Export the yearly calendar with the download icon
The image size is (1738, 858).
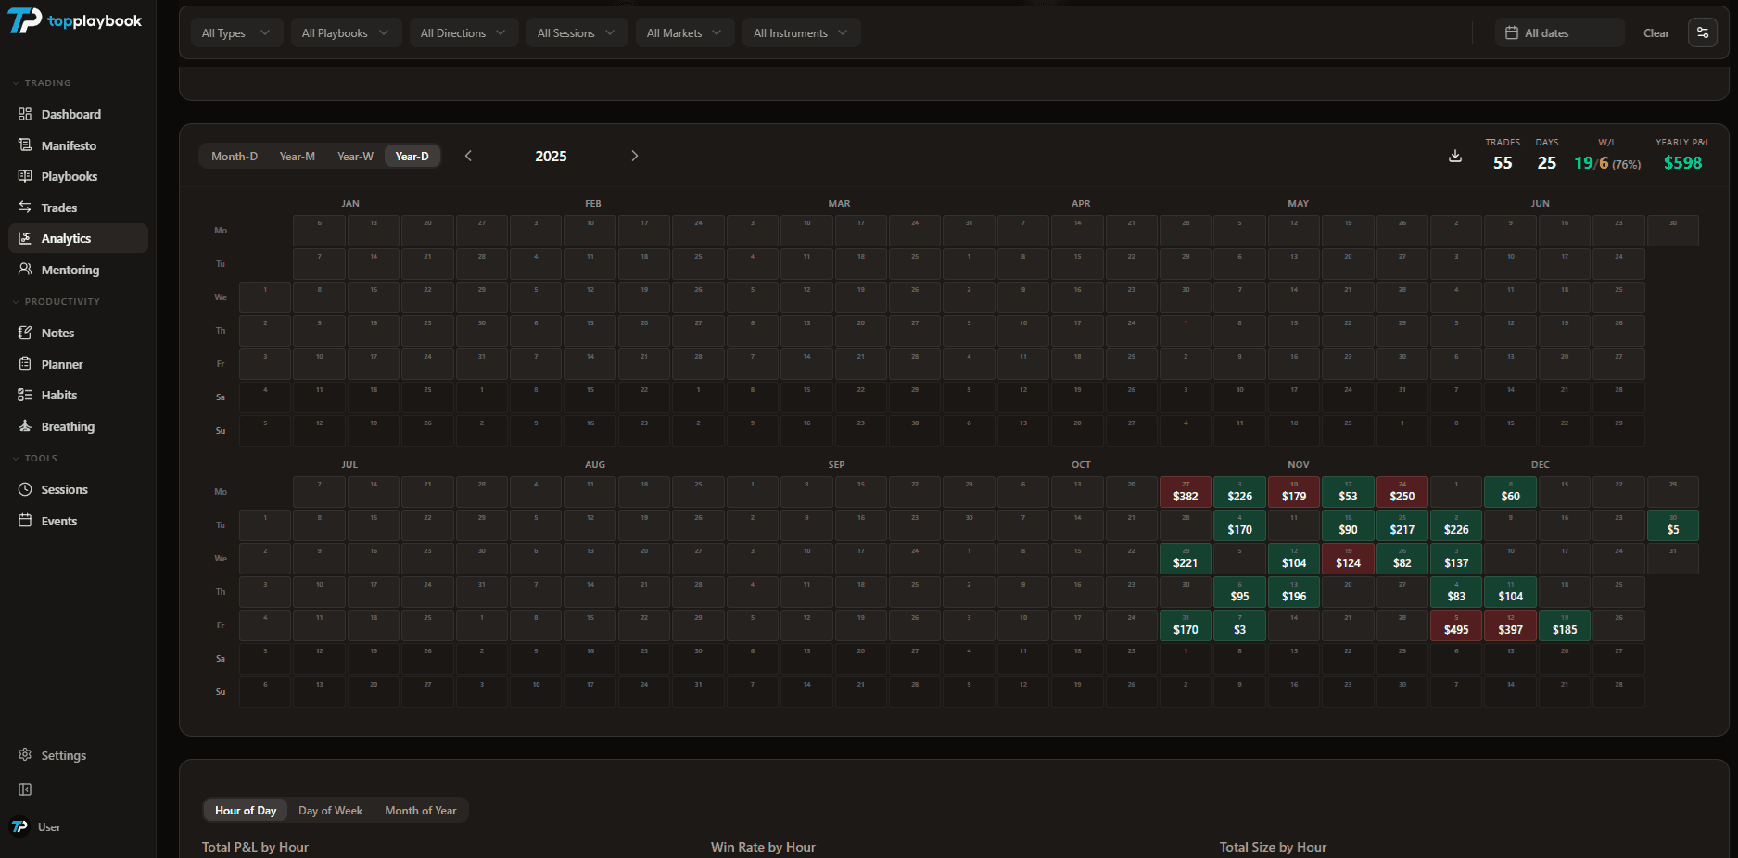click(1454, 157)
